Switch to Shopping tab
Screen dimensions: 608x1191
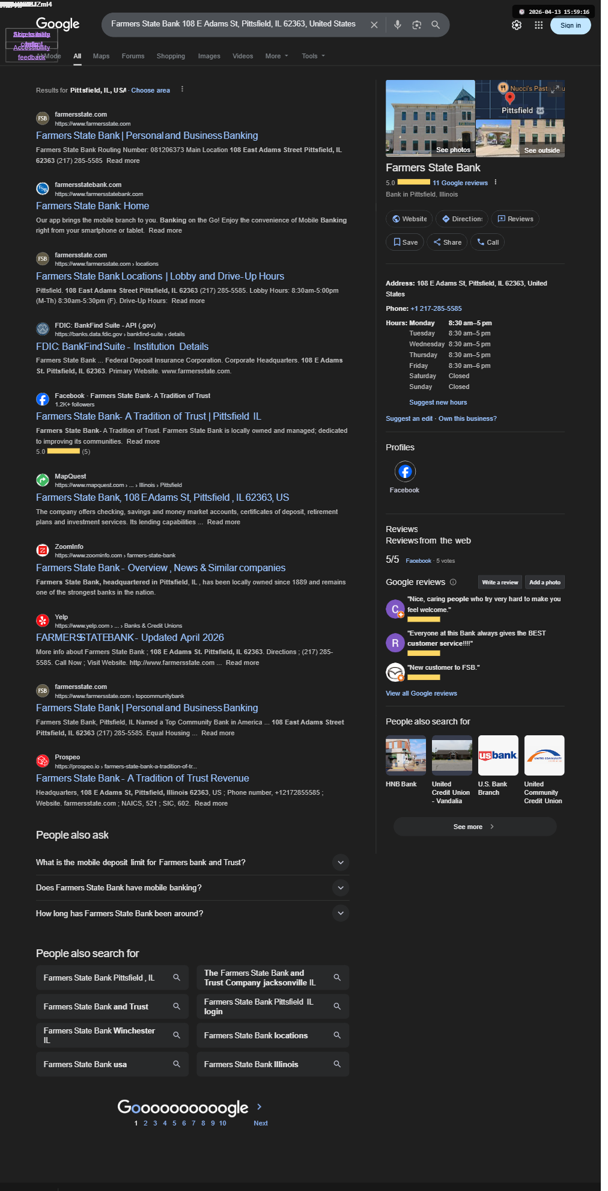click(x=171, y=56)
